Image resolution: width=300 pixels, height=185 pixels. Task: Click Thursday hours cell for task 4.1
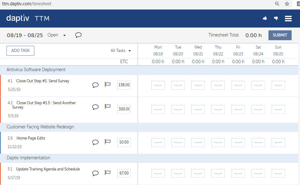pyautogui.click(x=218, y=85)
